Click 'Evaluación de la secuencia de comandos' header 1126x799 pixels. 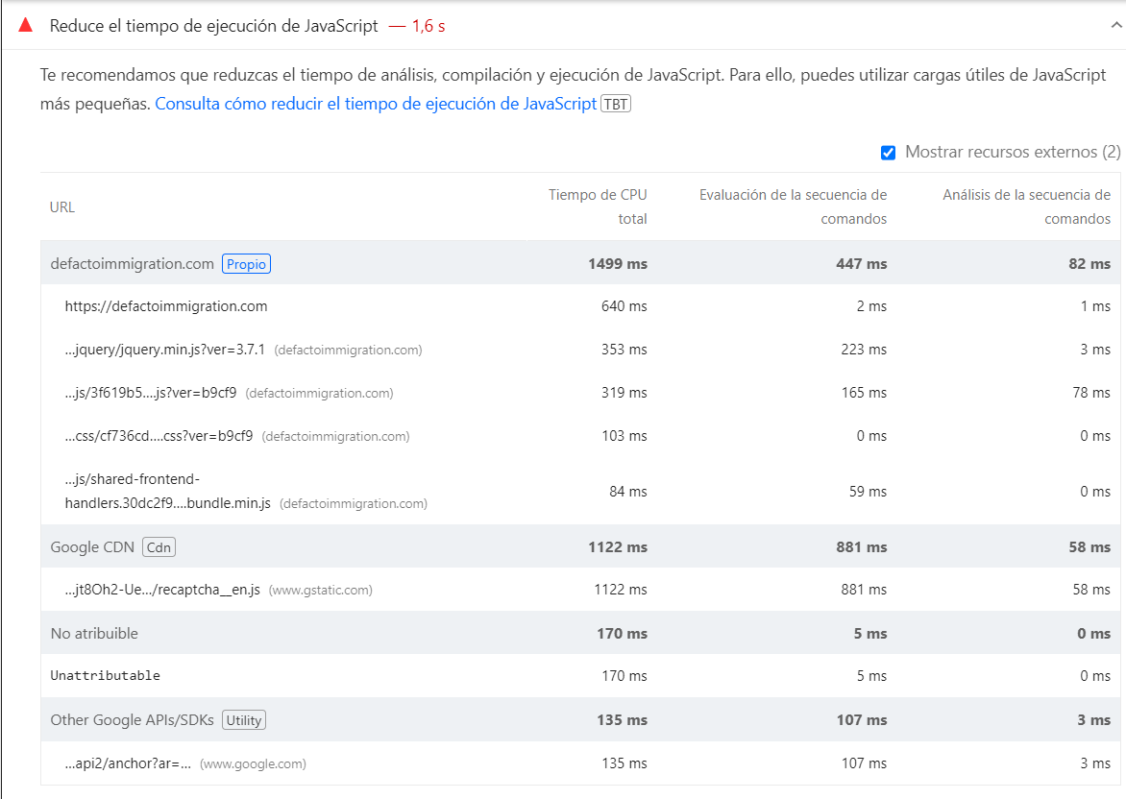coord(793,206)
